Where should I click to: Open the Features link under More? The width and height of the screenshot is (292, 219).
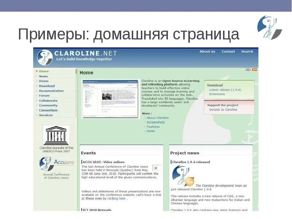[153, 127]
